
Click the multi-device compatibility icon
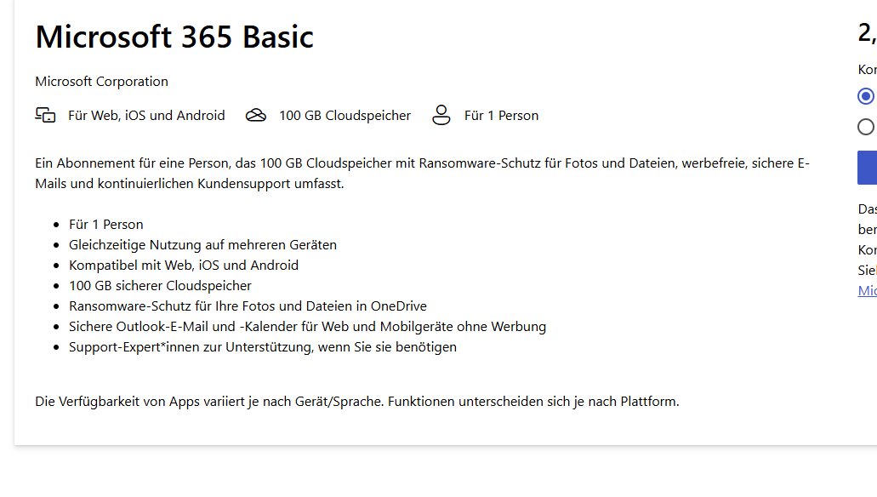point(45,114)
